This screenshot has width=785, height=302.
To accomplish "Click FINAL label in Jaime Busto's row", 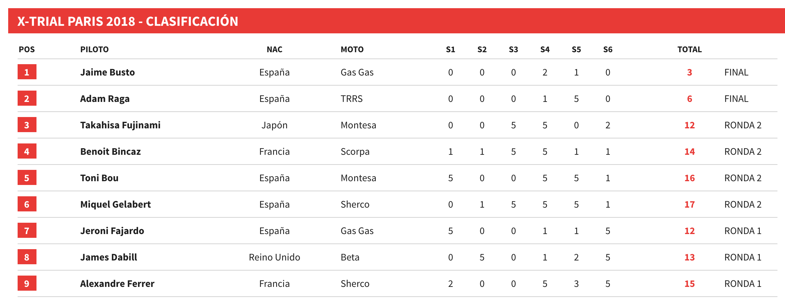I will click(736, 72).
